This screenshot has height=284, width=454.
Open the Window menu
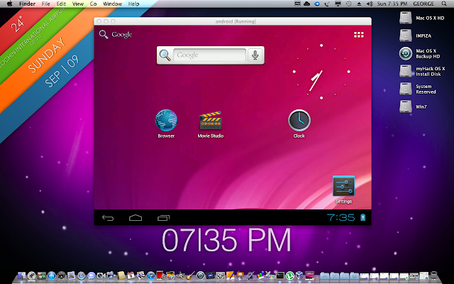112,4
